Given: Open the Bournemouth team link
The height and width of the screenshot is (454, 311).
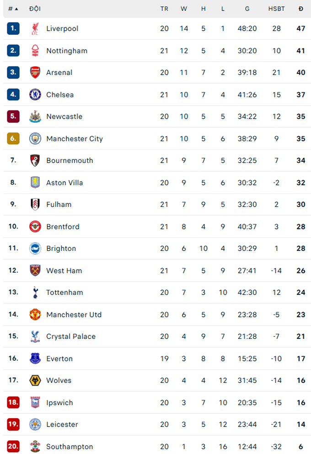Looking at the screenshot, I should coord(70,161).
